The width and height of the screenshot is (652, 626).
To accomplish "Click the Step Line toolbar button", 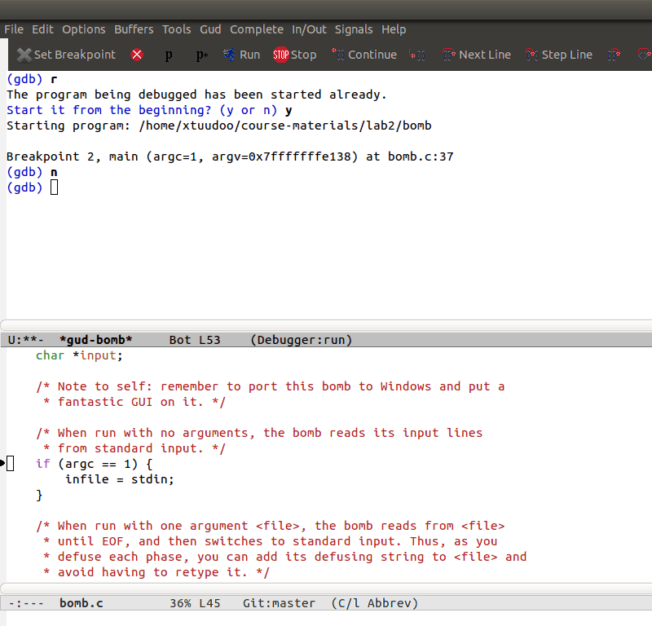I will coord(559,55).
